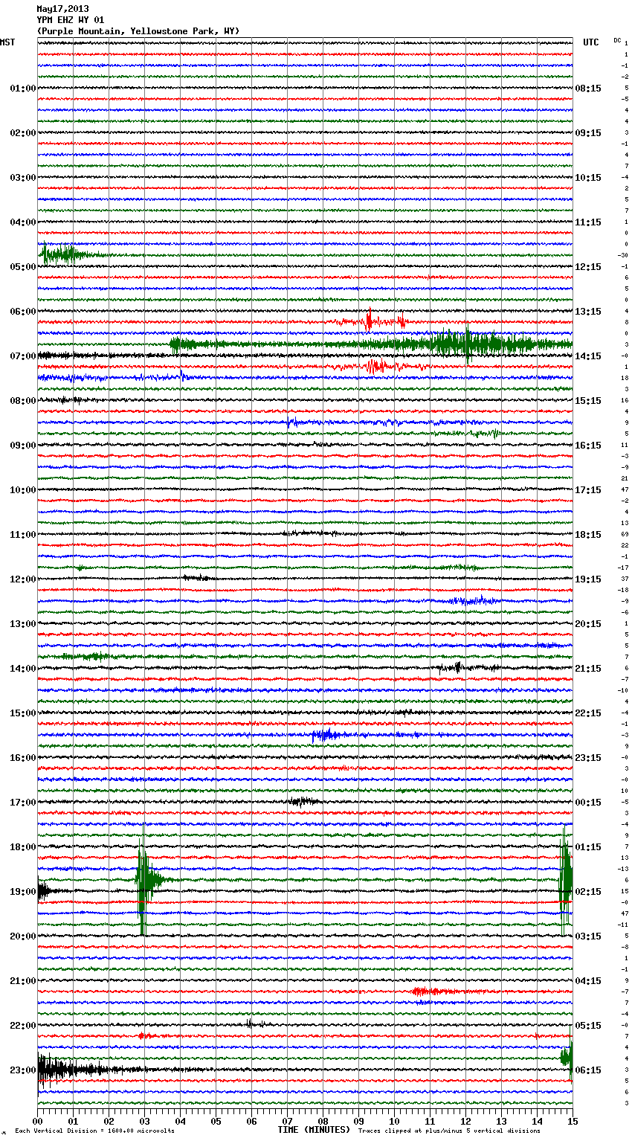Viewport: 632px width, 1141px height.
Task: Click the 11:15 UTC time label
Action: (x=588, y=222)
